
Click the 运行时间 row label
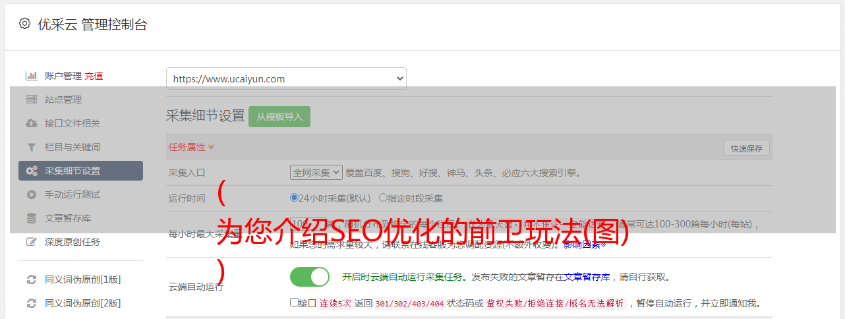(x=187, y=198)
